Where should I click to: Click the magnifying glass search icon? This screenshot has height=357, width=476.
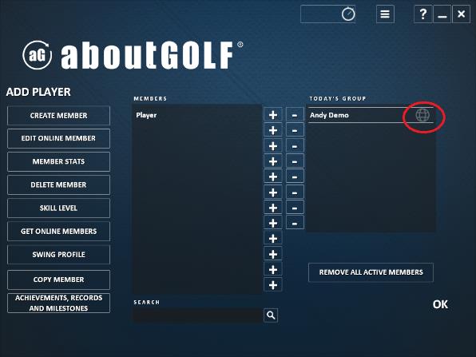point(271,315)
